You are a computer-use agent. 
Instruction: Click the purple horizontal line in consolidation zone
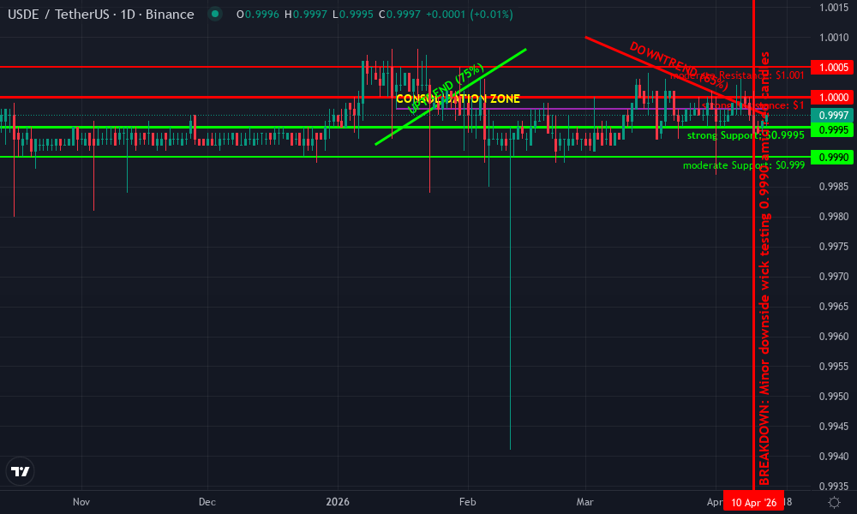[x=579, y=109]
